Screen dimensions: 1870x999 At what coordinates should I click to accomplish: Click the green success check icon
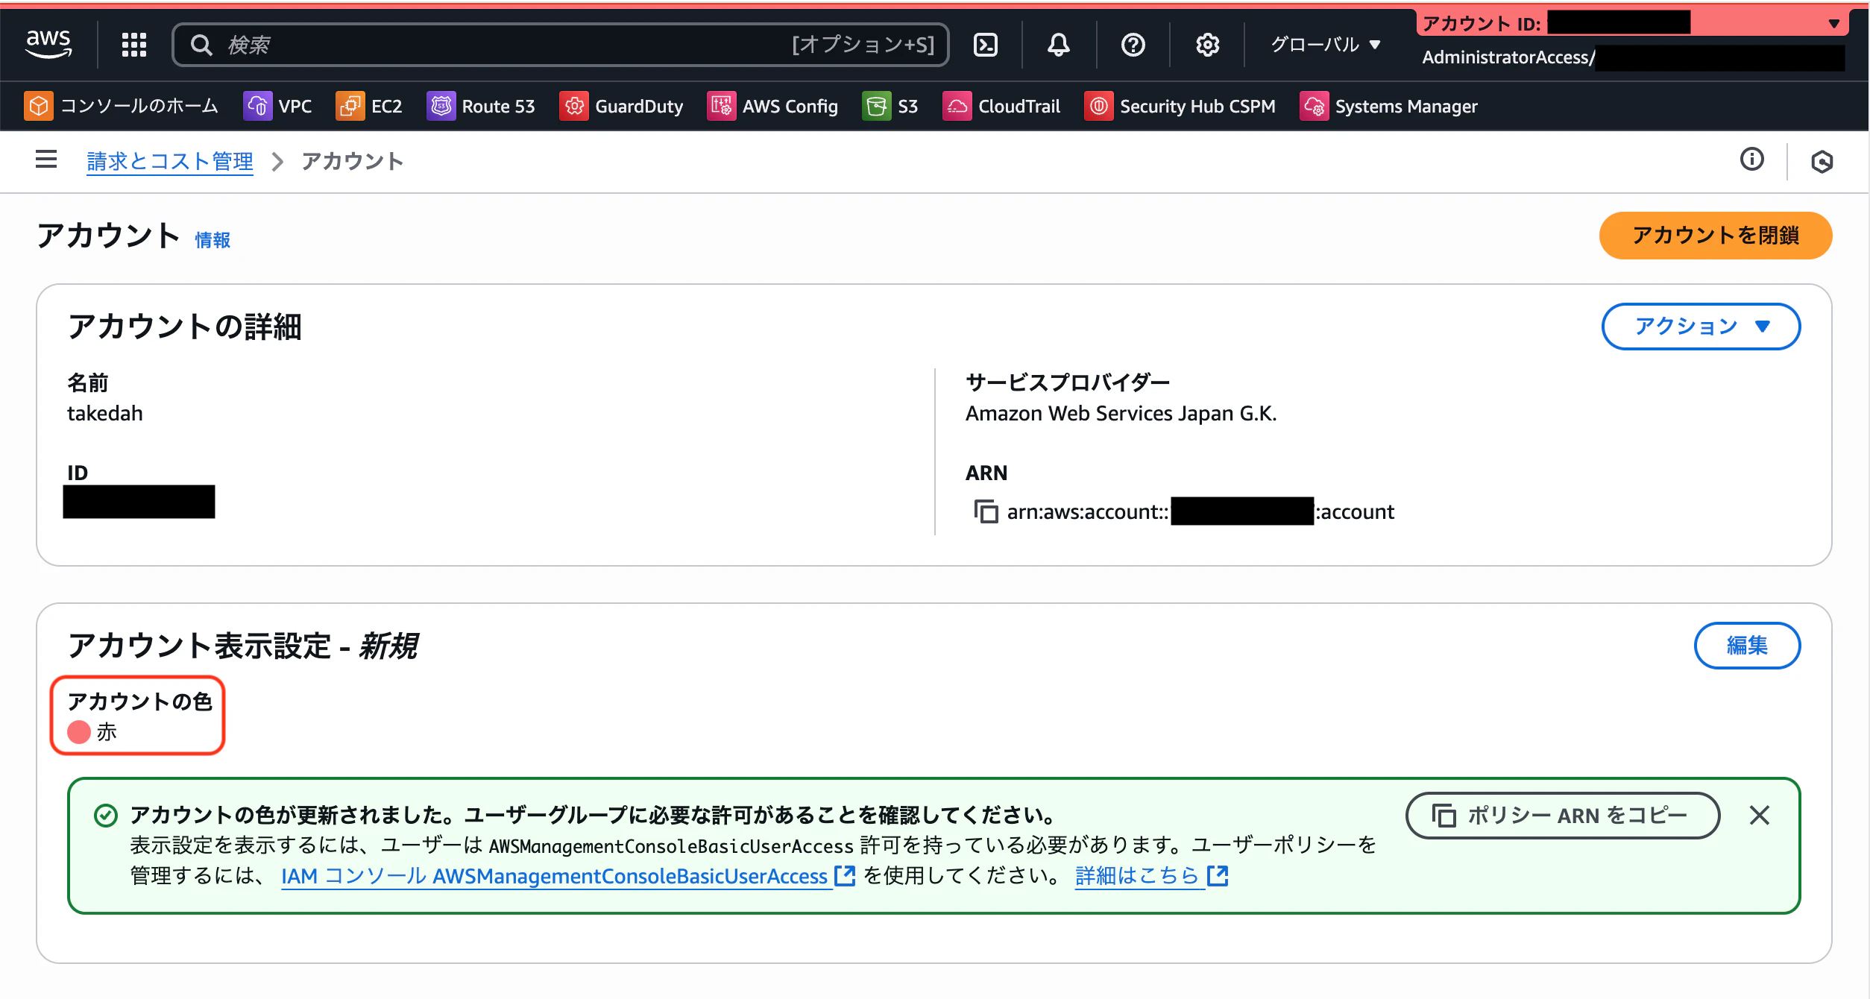click(x=106, y=816)
